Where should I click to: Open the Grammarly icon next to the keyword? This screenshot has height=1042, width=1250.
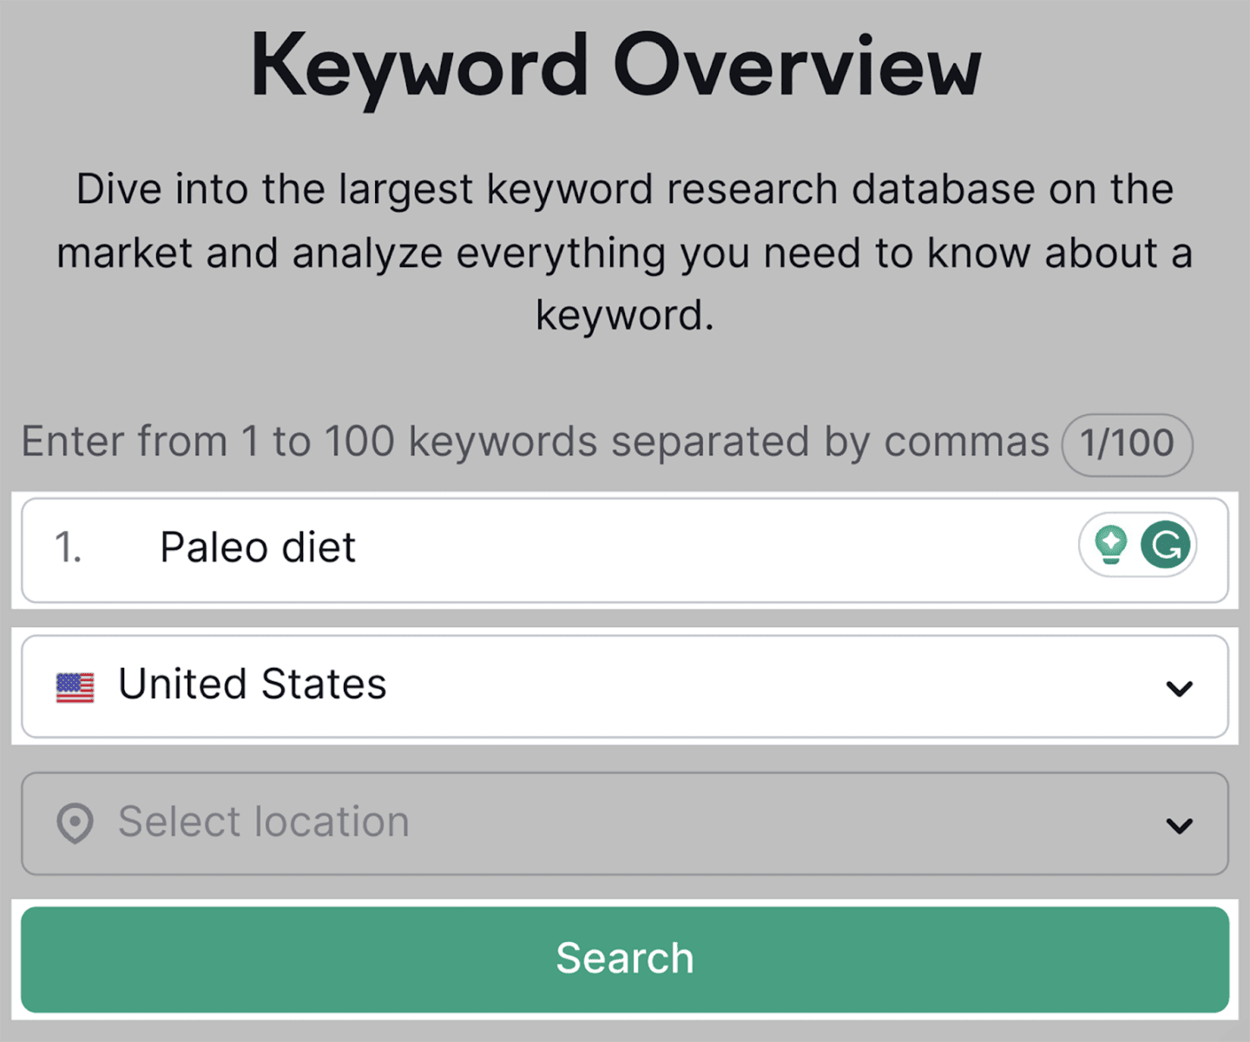1166,545
